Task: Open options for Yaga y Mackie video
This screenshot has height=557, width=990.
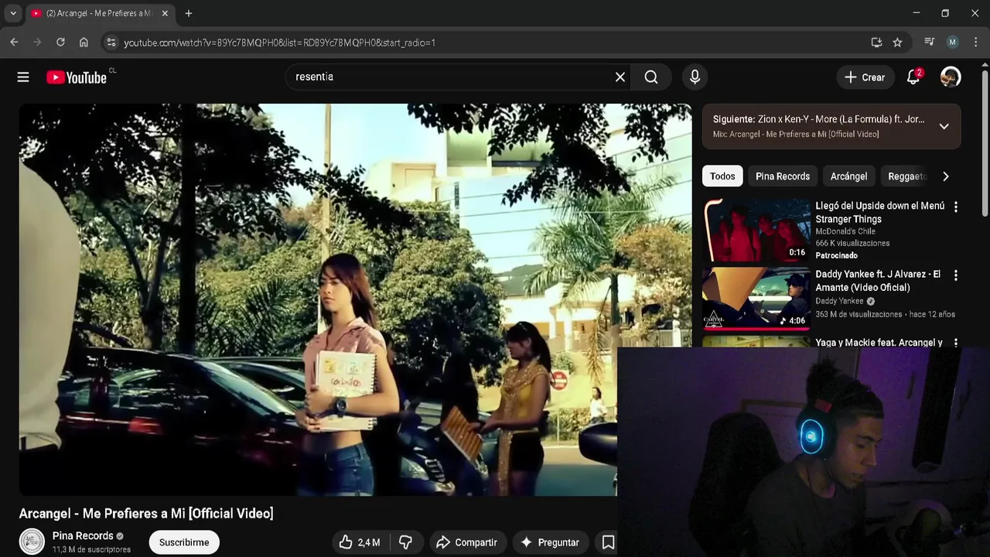Action: (x=956, y=342)
